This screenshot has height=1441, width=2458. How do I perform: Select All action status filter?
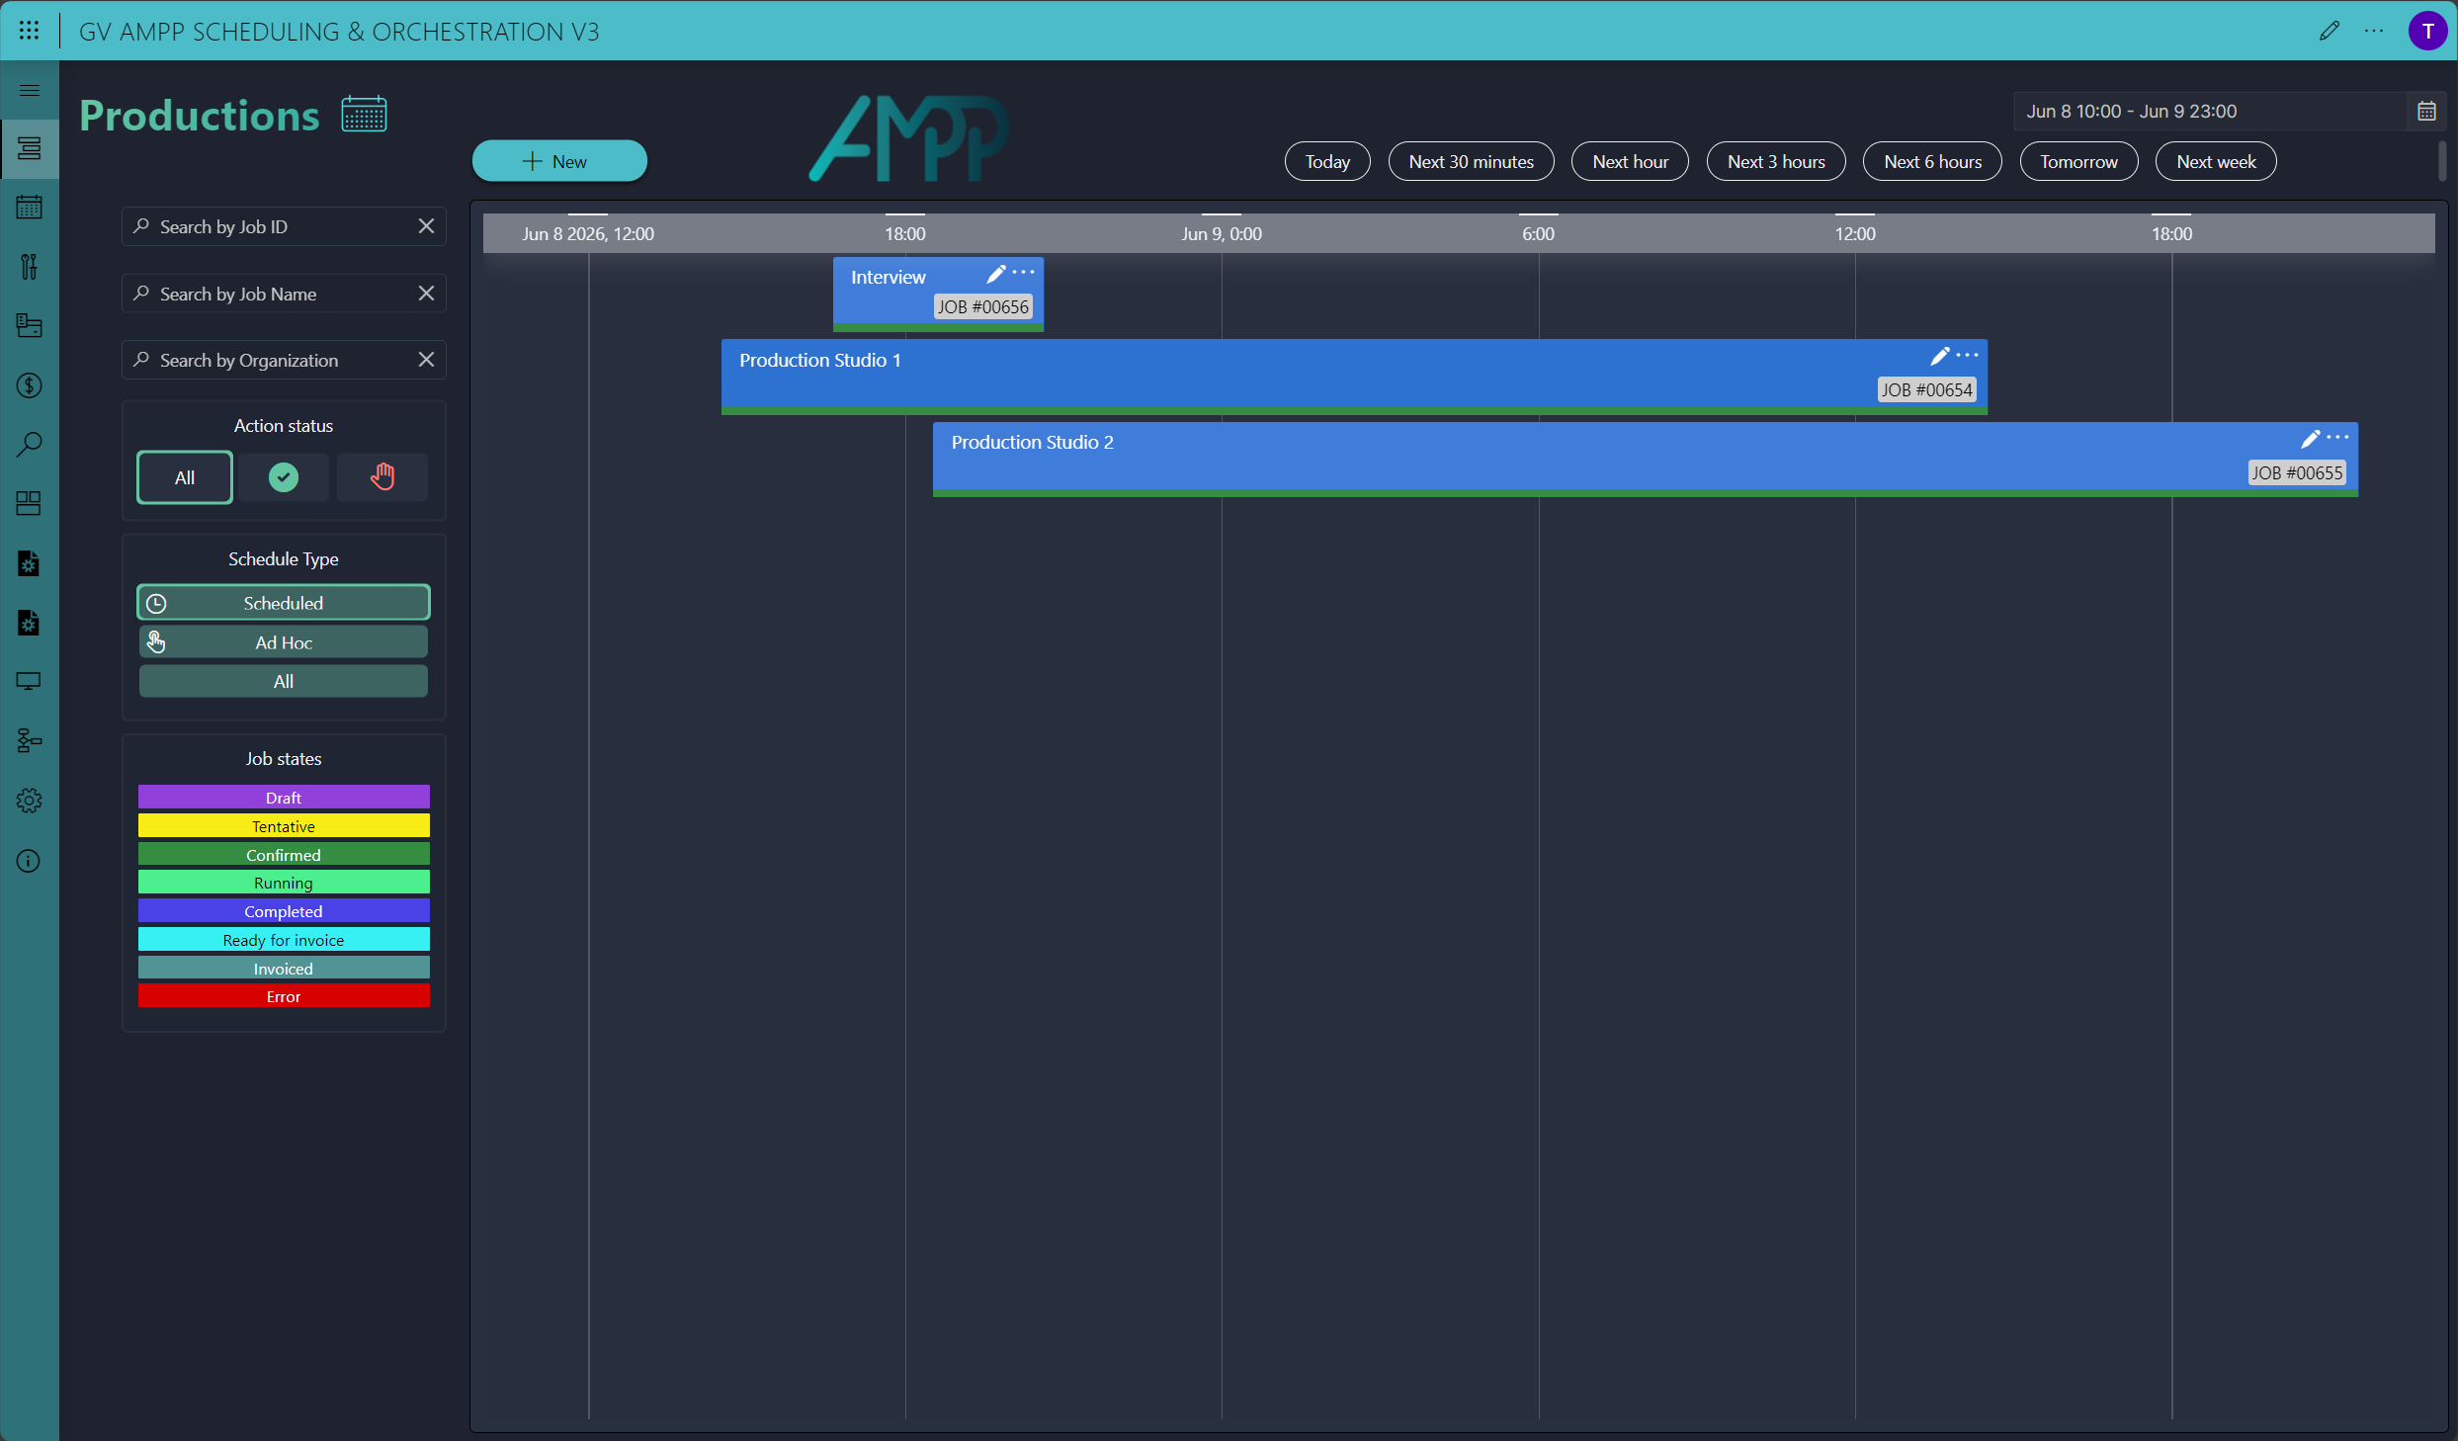point(185,477)
